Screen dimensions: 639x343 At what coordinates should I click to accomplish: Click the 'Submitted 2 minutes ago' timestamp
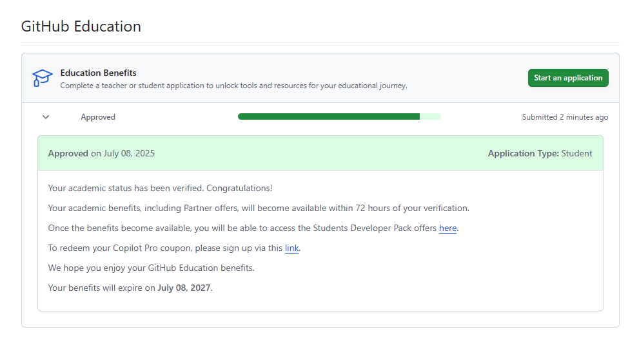pos(565,117)
